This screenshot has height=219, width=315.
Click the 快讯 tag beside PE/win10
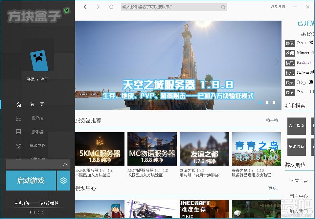point(290,73)
